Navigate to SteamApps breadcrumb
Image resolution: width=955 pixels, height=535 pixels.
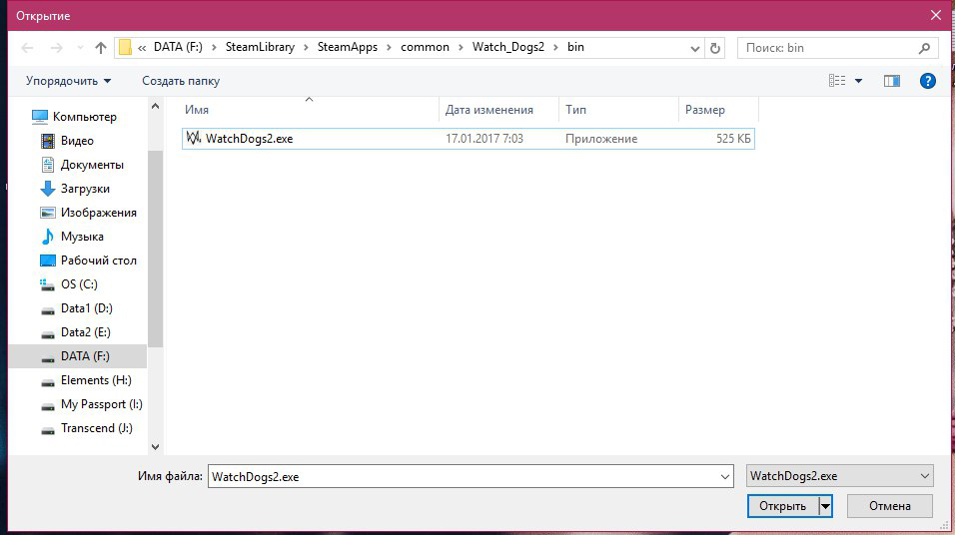pos(348,47)
